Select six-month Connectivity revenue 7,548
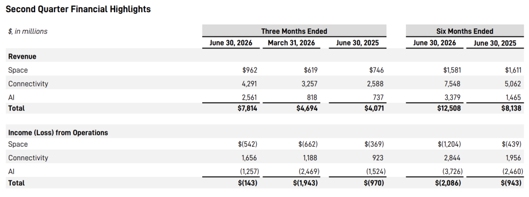529x197 pixels. pyautogui.click(x=452, y=84)
